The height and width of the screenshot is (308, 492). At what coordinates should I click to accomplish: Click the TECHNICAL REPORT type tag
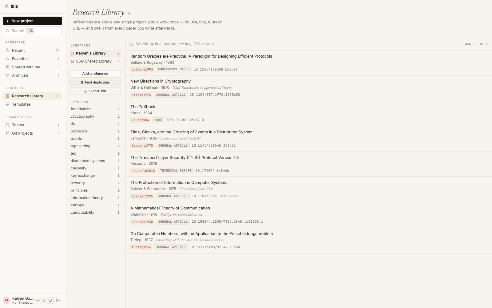click(x=176, y=171)
